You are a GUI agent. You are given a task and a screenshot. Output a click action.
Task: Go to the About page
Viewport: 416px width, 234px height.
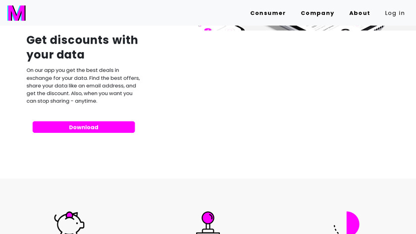(360, 13)
